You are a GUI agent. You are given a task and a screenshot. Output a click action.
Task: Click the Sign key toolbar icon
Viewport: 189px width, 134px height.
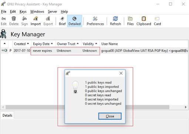24,21
